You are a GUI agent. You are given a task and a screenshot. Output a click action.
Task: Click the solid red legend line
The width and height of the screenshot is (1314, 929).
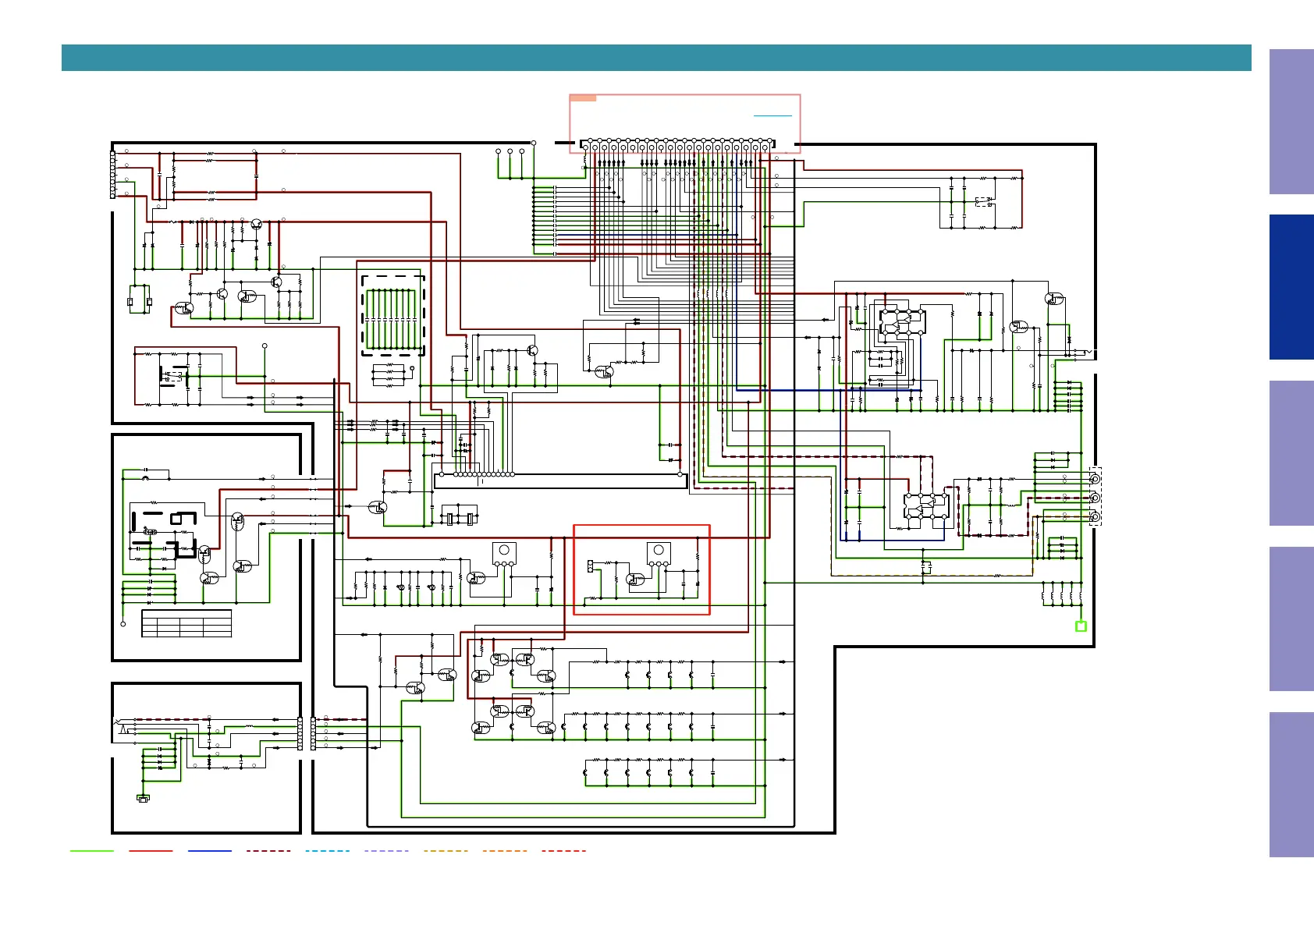click(151, 851)
